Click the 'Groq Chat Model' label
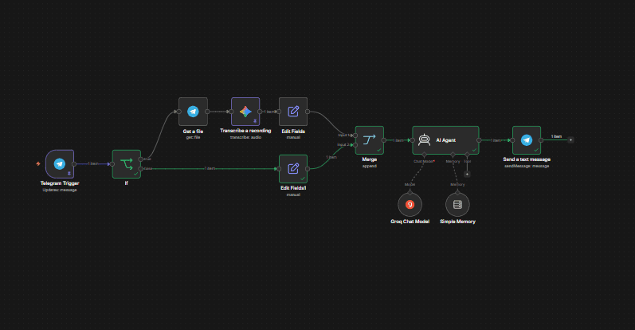The width and height of the screenshot is (635, 330). (410, 222)
